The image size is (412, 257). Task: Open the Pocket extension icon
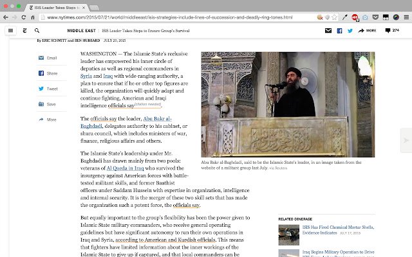click(375, 17)
